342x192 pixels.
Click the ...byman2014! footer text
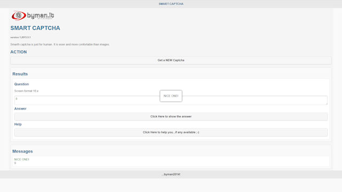pyautogui.click(x=171, y=174)
